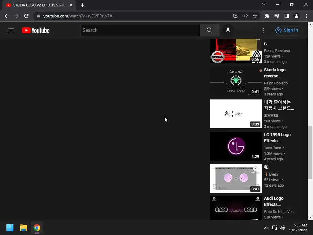This screenshot has width=313, height=235.
Task: Focus the YouTube search box
Action: point(140,30)
